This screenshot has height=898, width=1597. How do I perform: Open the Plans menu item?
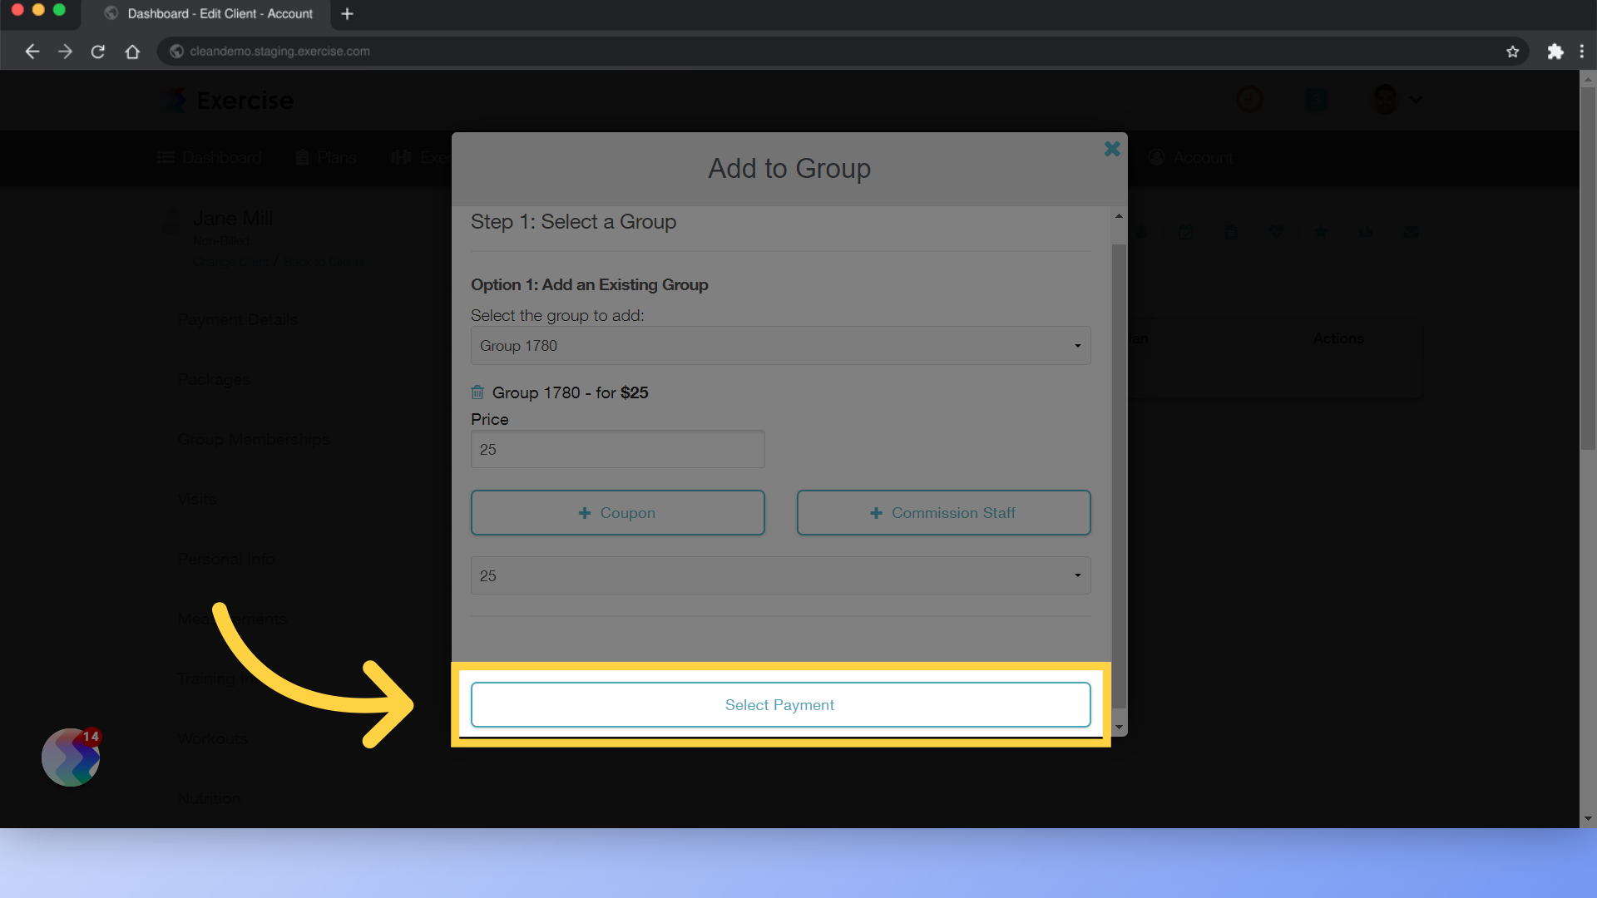(x=326, y=158)
